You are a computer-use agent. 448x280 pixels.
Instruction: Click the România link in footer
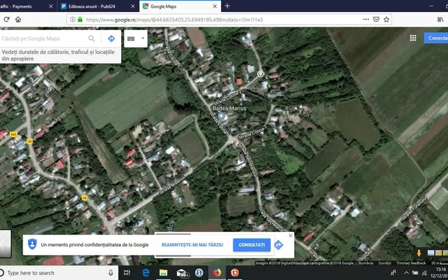point(365,263)
